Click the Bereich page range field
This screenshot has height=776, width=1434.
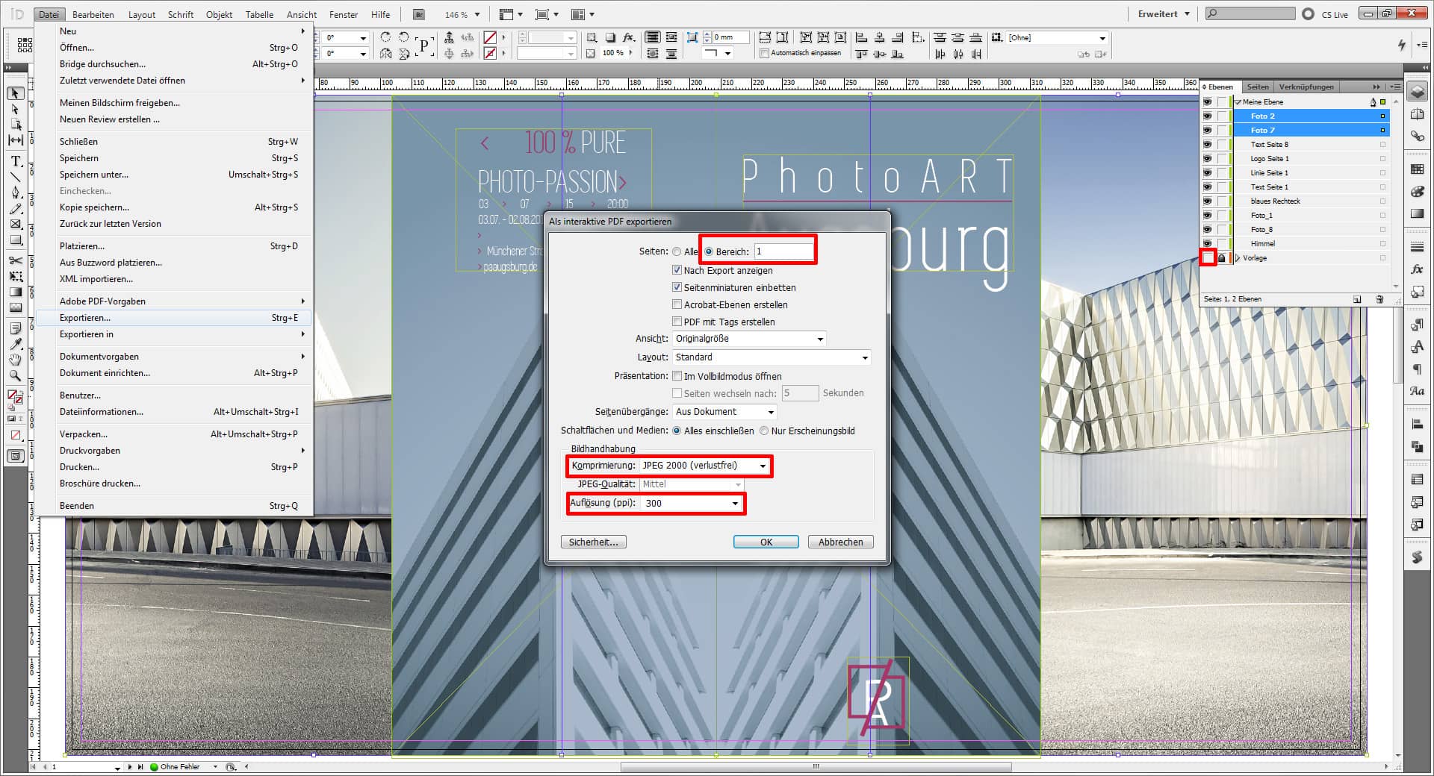point(783,252)
